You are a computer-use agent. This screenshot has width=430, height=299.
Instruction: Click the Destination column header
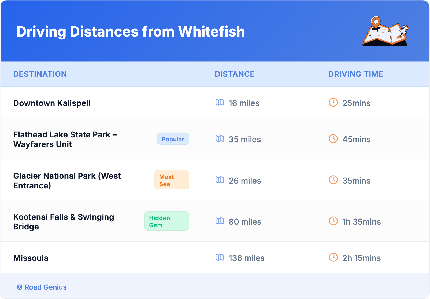coord(40,74)
